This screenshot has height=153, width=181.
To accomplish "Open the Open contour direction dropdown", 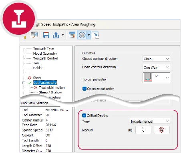I will (x=156, y=67).
